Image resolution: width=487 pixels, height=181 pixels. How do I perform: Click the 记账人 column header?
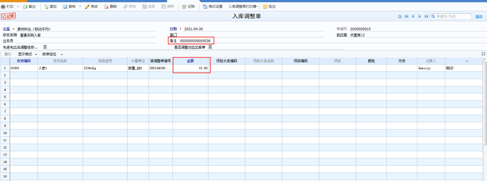pos(431,61)
